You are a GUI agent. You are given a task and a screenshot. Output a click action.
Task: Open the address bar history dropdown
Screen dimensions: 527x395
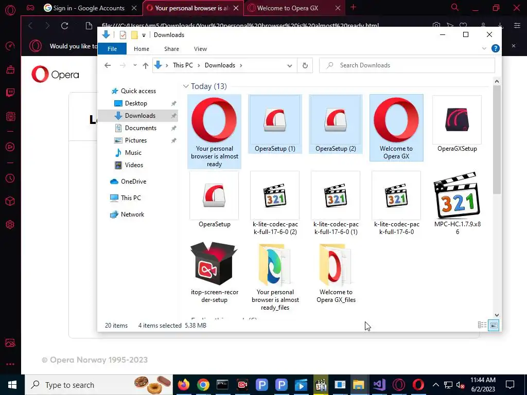[289, 65]
